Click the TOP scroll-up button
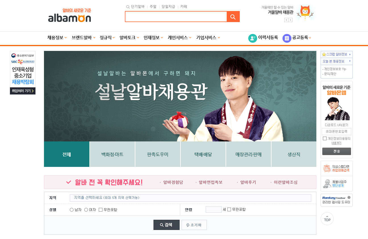The image size is (368, 239). 327,219
